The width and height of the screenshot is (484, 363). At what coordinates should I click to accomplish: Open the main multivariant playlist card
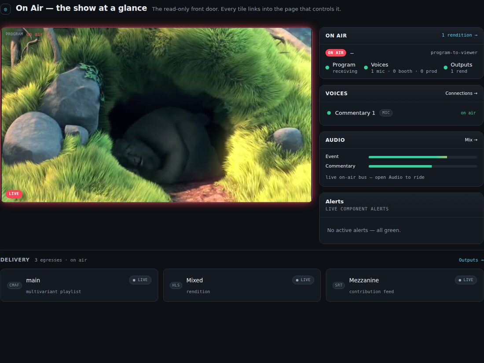[x=79, y=285]
